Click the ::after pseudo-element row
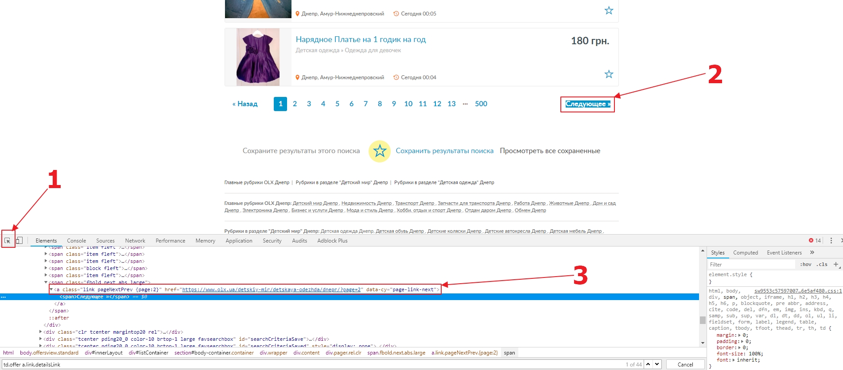This screenshot has height=370, width=843. (x=59, y=318)
